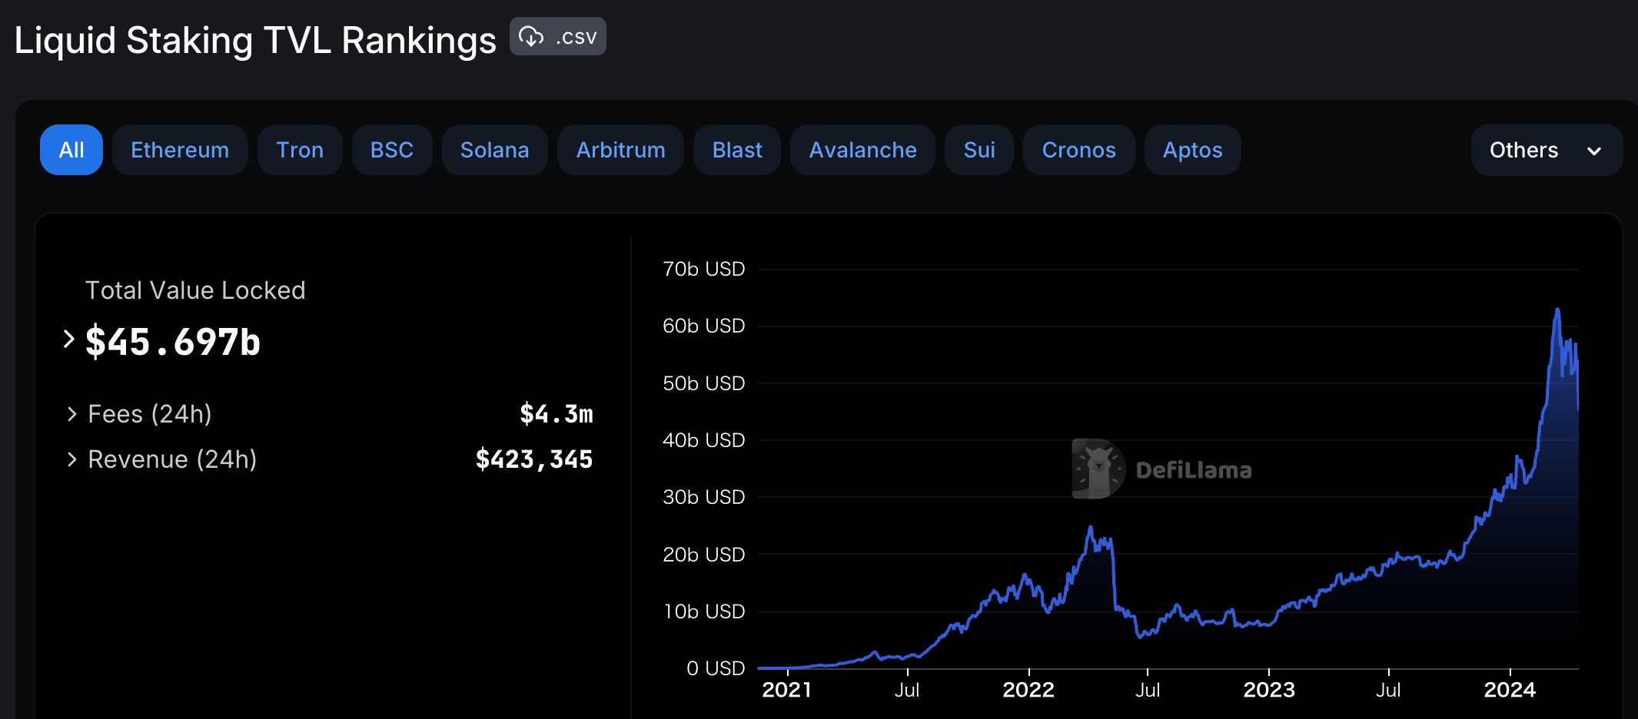Click the 70b USD axis label
1638x719 pixels.
point(704,269)
